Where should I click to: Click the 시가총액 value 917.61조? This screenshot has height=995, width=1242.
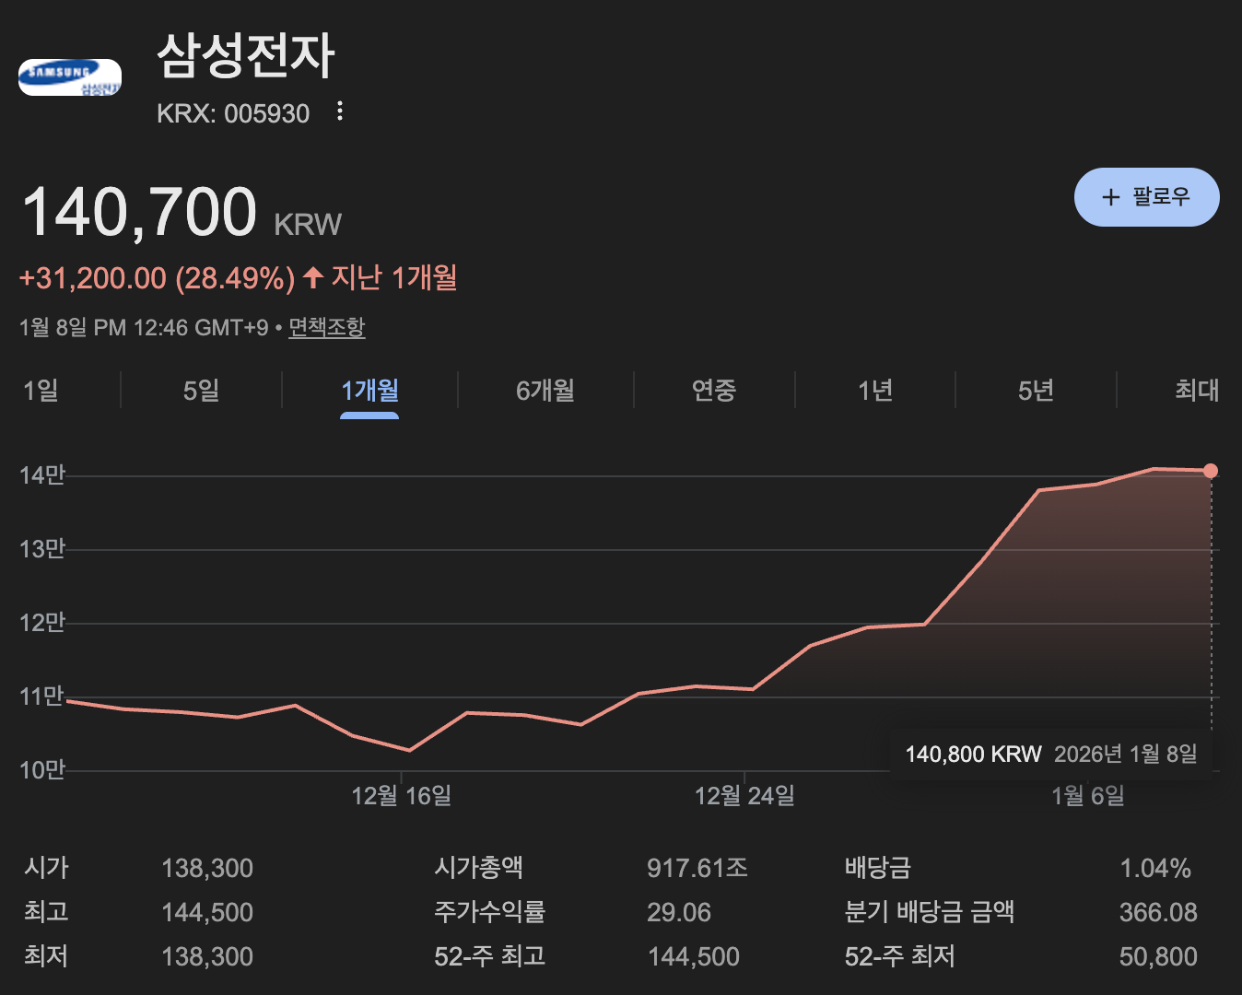point(697,868)
